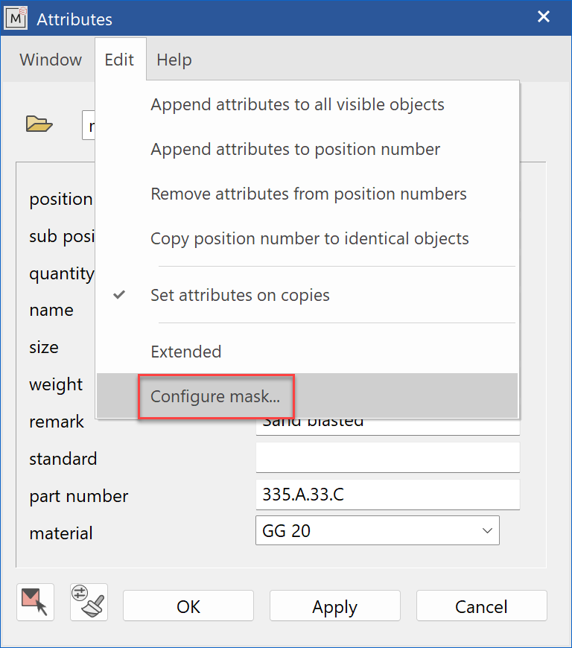572x648 pixels.
Task: Click the remark label
Action: 57,422
